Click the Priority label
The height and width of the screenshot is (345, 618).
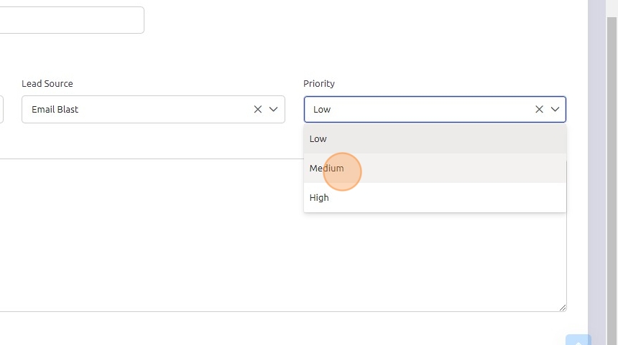tap(319, 84)
